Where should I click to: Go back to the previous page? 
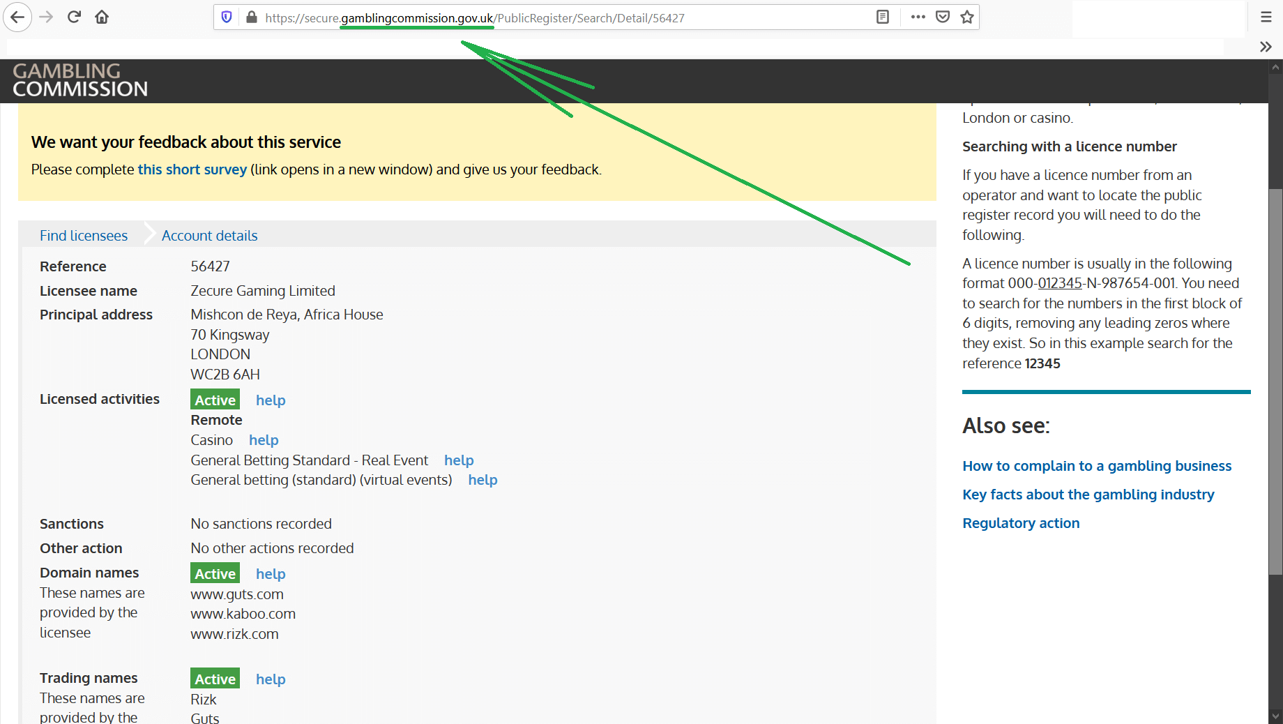point(18,17)
